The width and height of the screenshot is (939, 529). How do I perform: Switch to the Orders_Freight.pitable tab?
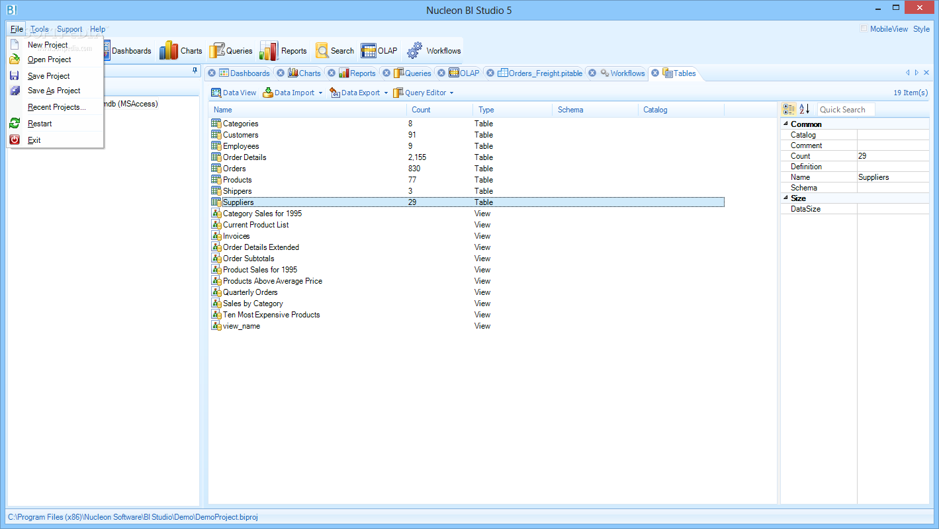click(540, 73)
